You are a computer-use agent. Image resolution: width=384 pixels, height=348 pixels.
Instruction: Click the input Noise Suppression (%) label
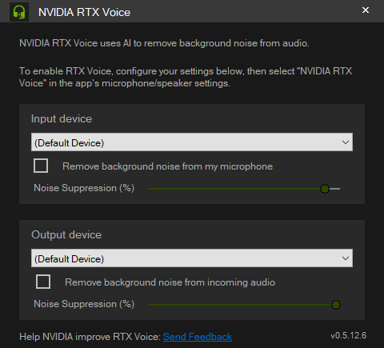(x=84, y=188)
